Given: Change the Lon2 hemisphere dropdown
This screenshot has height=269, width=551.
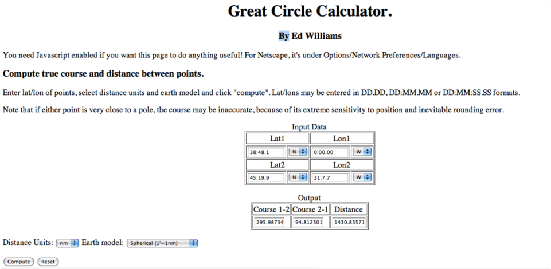Looking at the screenshot, I should [362, 177].
